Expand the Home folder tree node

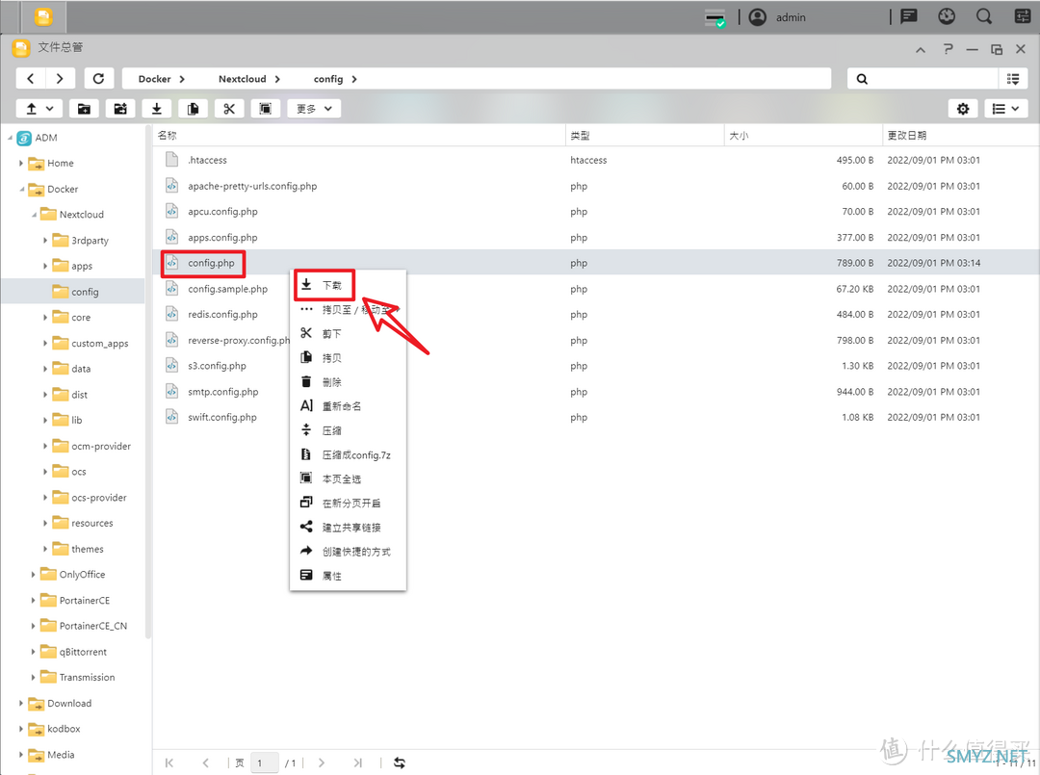coord(20,163)
